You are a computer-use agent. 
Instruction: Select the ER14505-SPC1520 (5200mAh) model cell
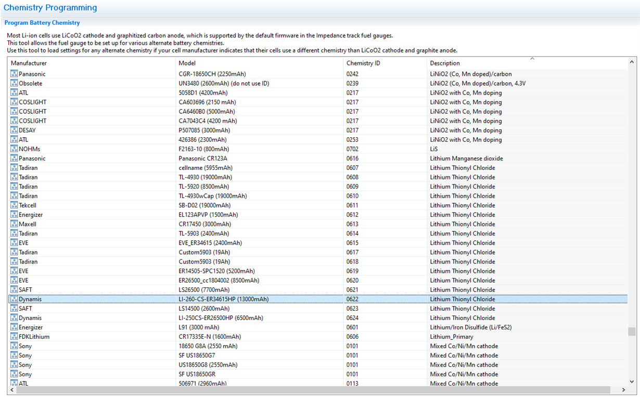pos(216,271)
